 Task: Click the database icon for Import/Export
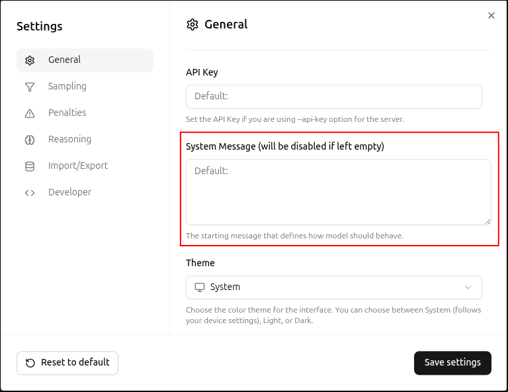tap(30, 166)
